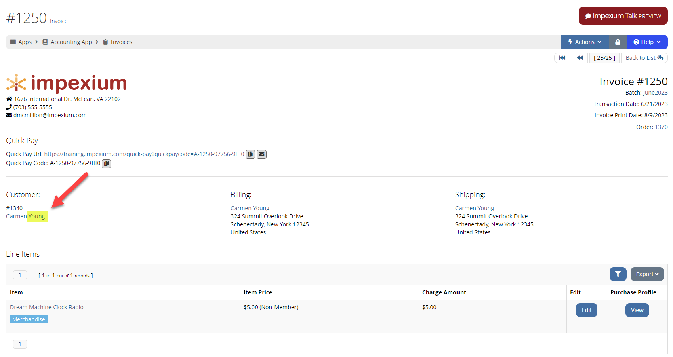Viewport: 673px width, 357px height.
Task: Open the Quick Pay URL link
Action: pos(144,154)
